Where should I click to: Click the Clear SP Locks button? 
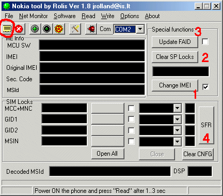tap(175, 57)
